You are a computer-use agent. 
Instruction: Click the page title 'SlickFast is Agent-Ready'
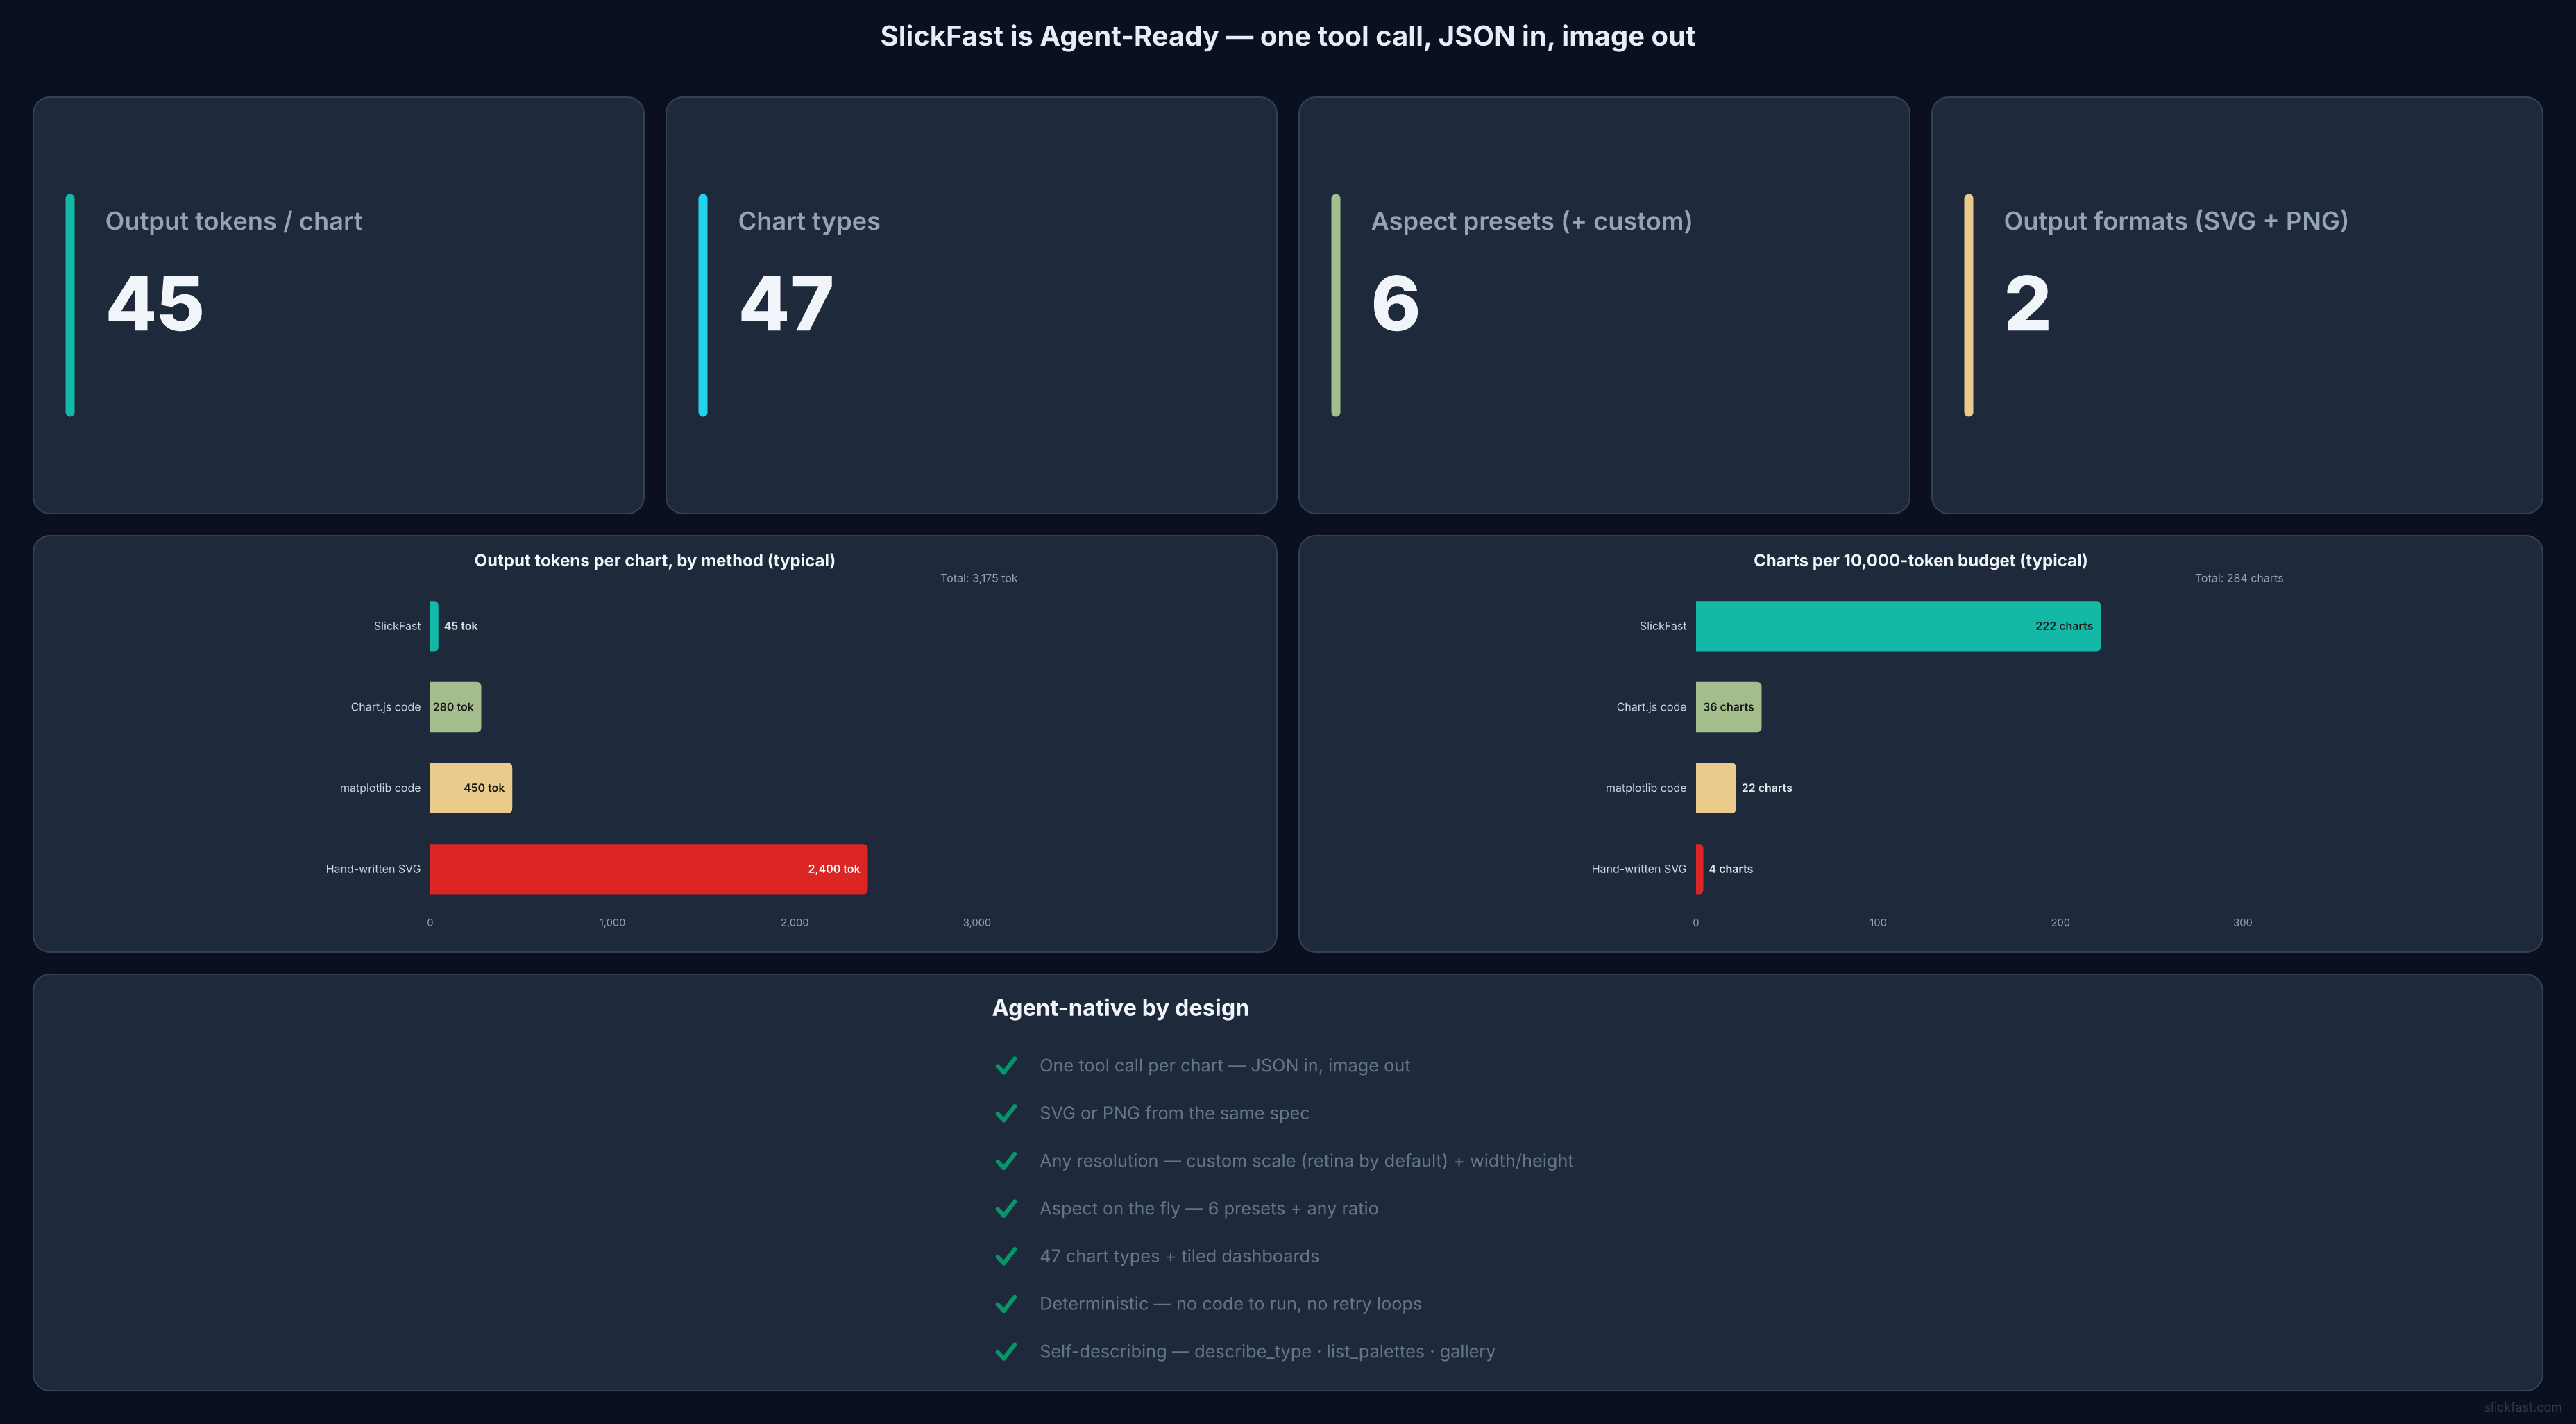[1288, 36]
